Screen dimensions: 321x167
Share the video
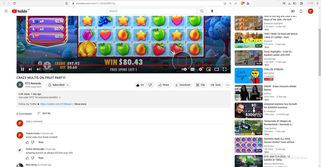(163, 85)
